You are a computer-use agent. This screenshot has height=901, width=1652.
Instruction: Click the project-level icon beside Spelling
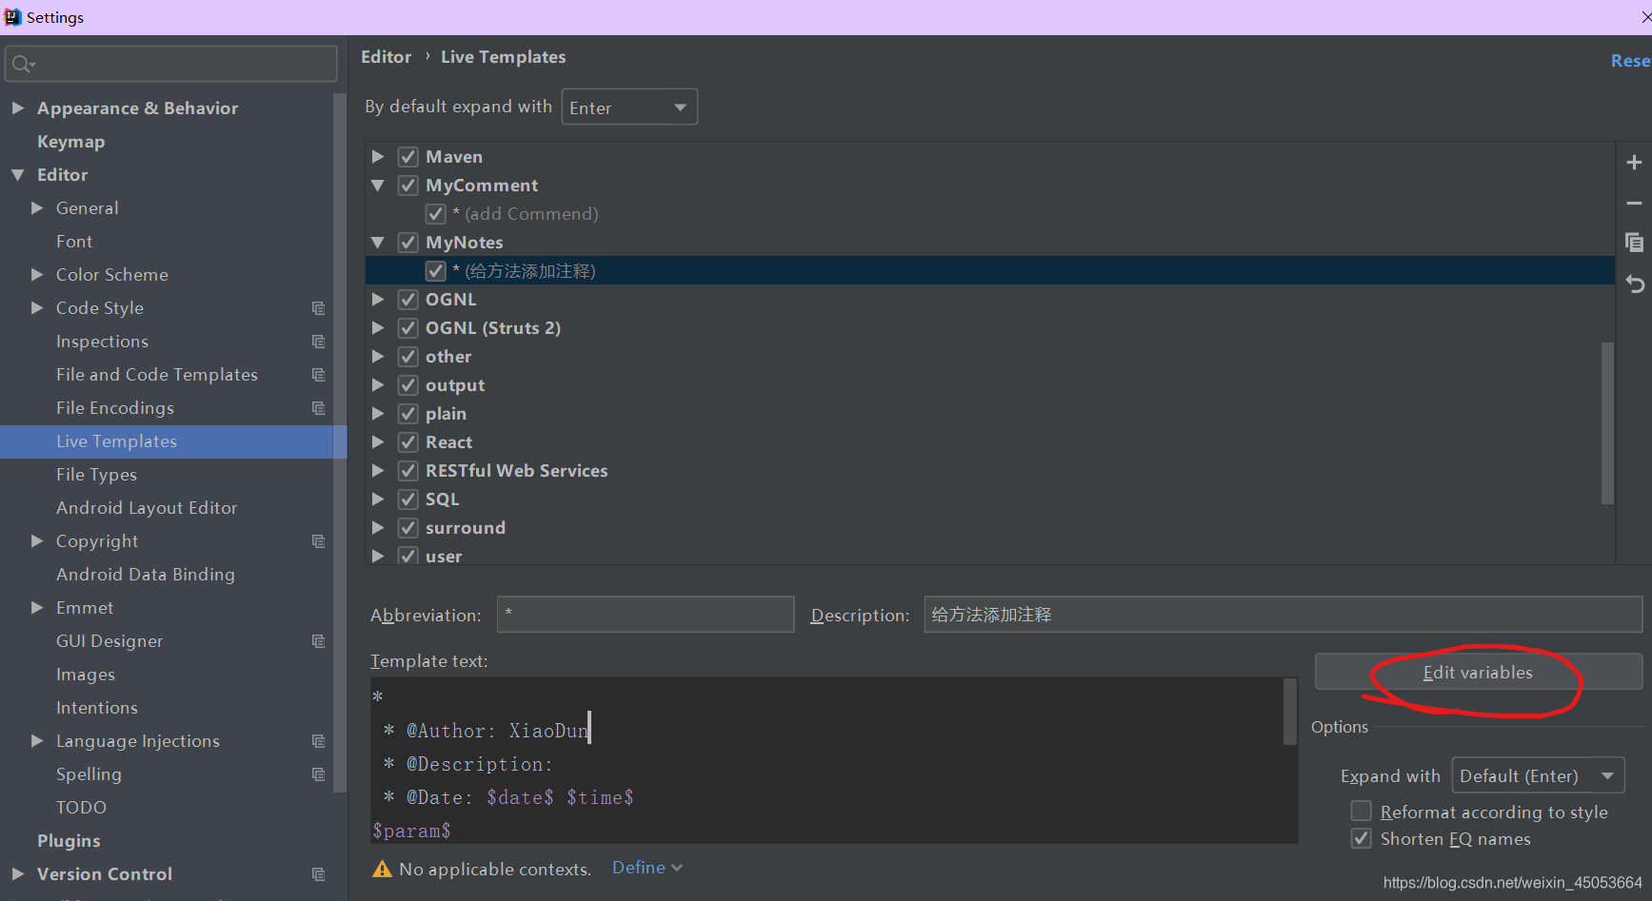point(318,774)
